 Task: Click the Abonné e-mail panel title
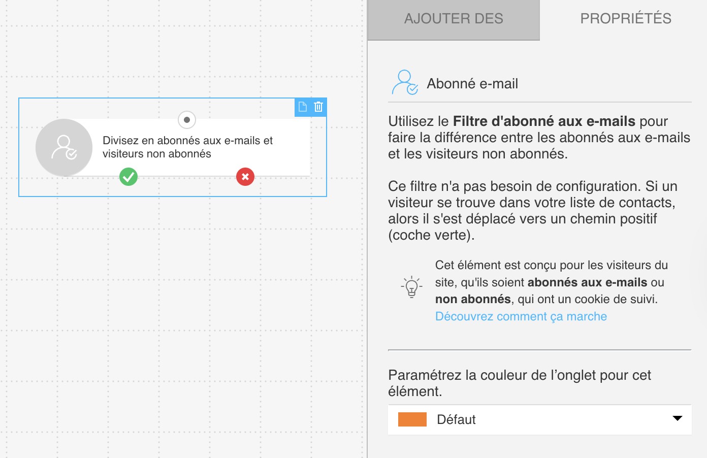pos(472,84)
